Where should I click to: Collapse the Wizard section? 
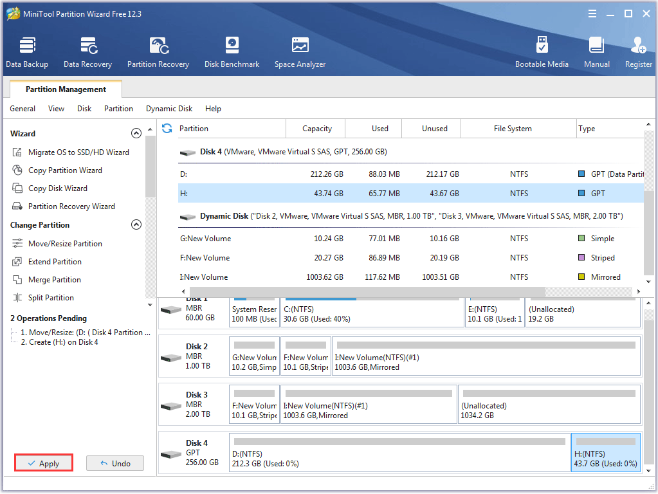136,133
